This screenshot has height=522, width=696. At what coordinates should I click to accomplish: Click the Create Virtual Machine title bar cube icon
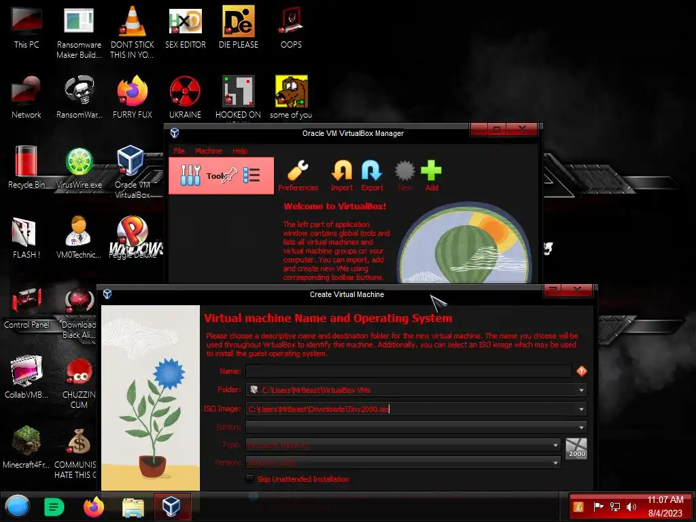[x=107, y=294]
